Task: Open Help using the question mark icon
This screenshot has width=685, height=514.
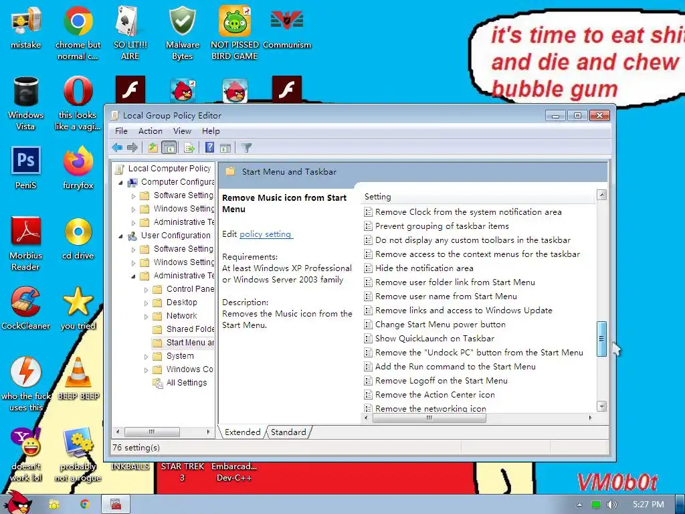Action: coord(209,148)
